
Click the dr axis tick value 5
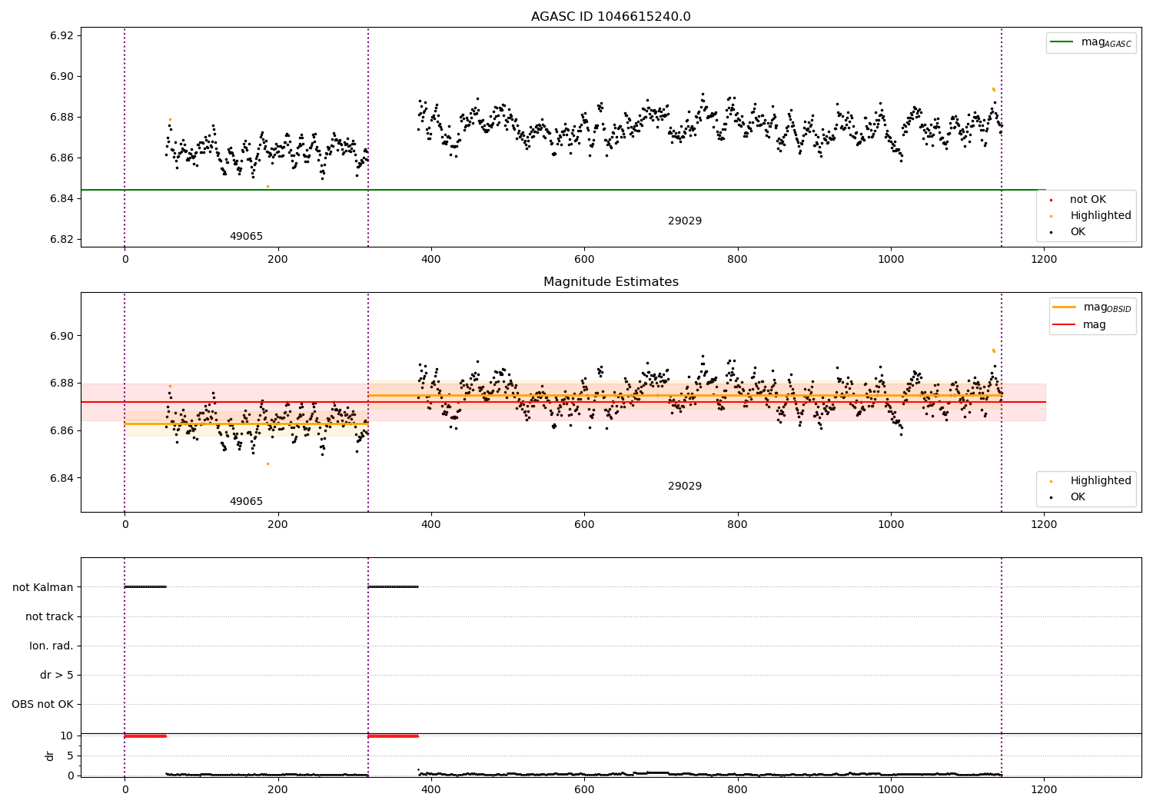click(70, 756)
